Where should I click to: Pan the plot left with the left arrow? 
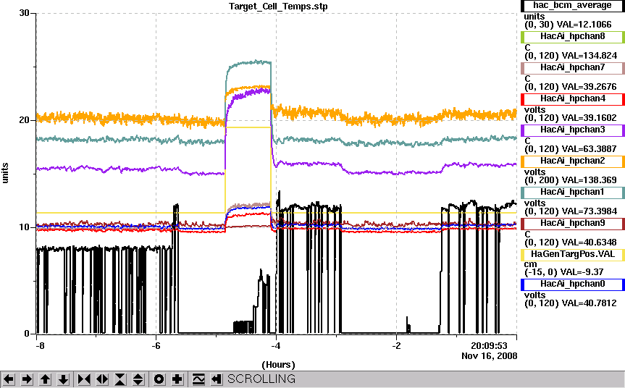tap(9, 379)
